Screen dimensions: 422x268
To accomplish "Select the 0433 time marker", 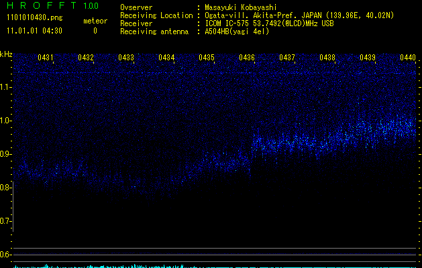I will [126, 58].
